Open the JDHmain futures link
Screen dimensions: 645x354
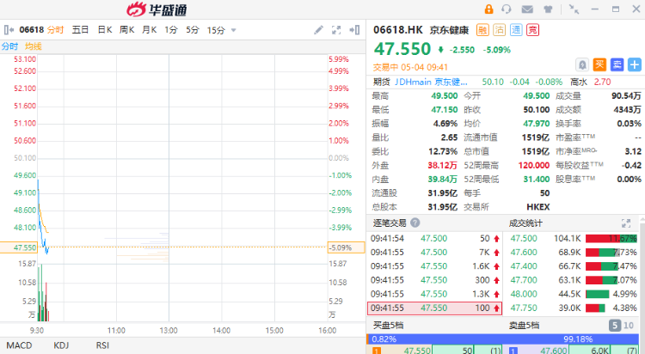tap(431, 82)
